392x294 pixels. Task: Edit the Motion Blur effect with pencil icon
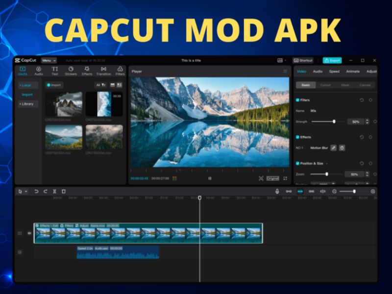point(333,148)
